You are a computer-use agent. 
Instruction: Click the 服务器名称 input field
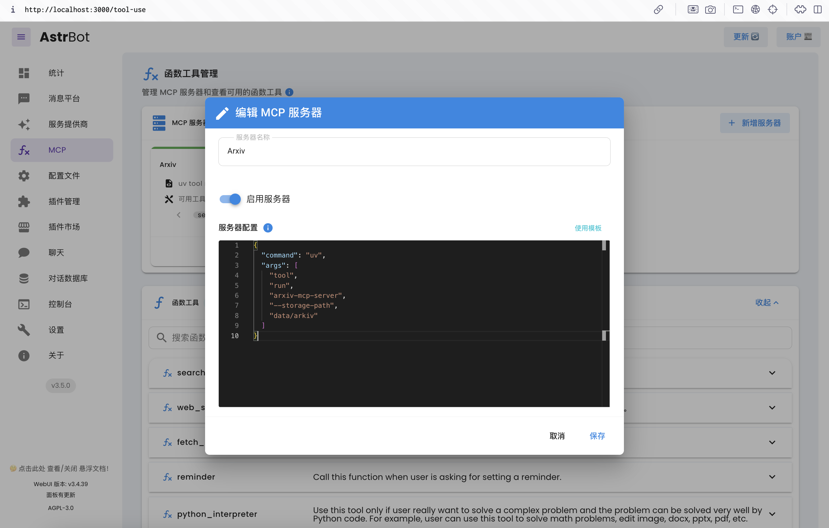(414, 151)
